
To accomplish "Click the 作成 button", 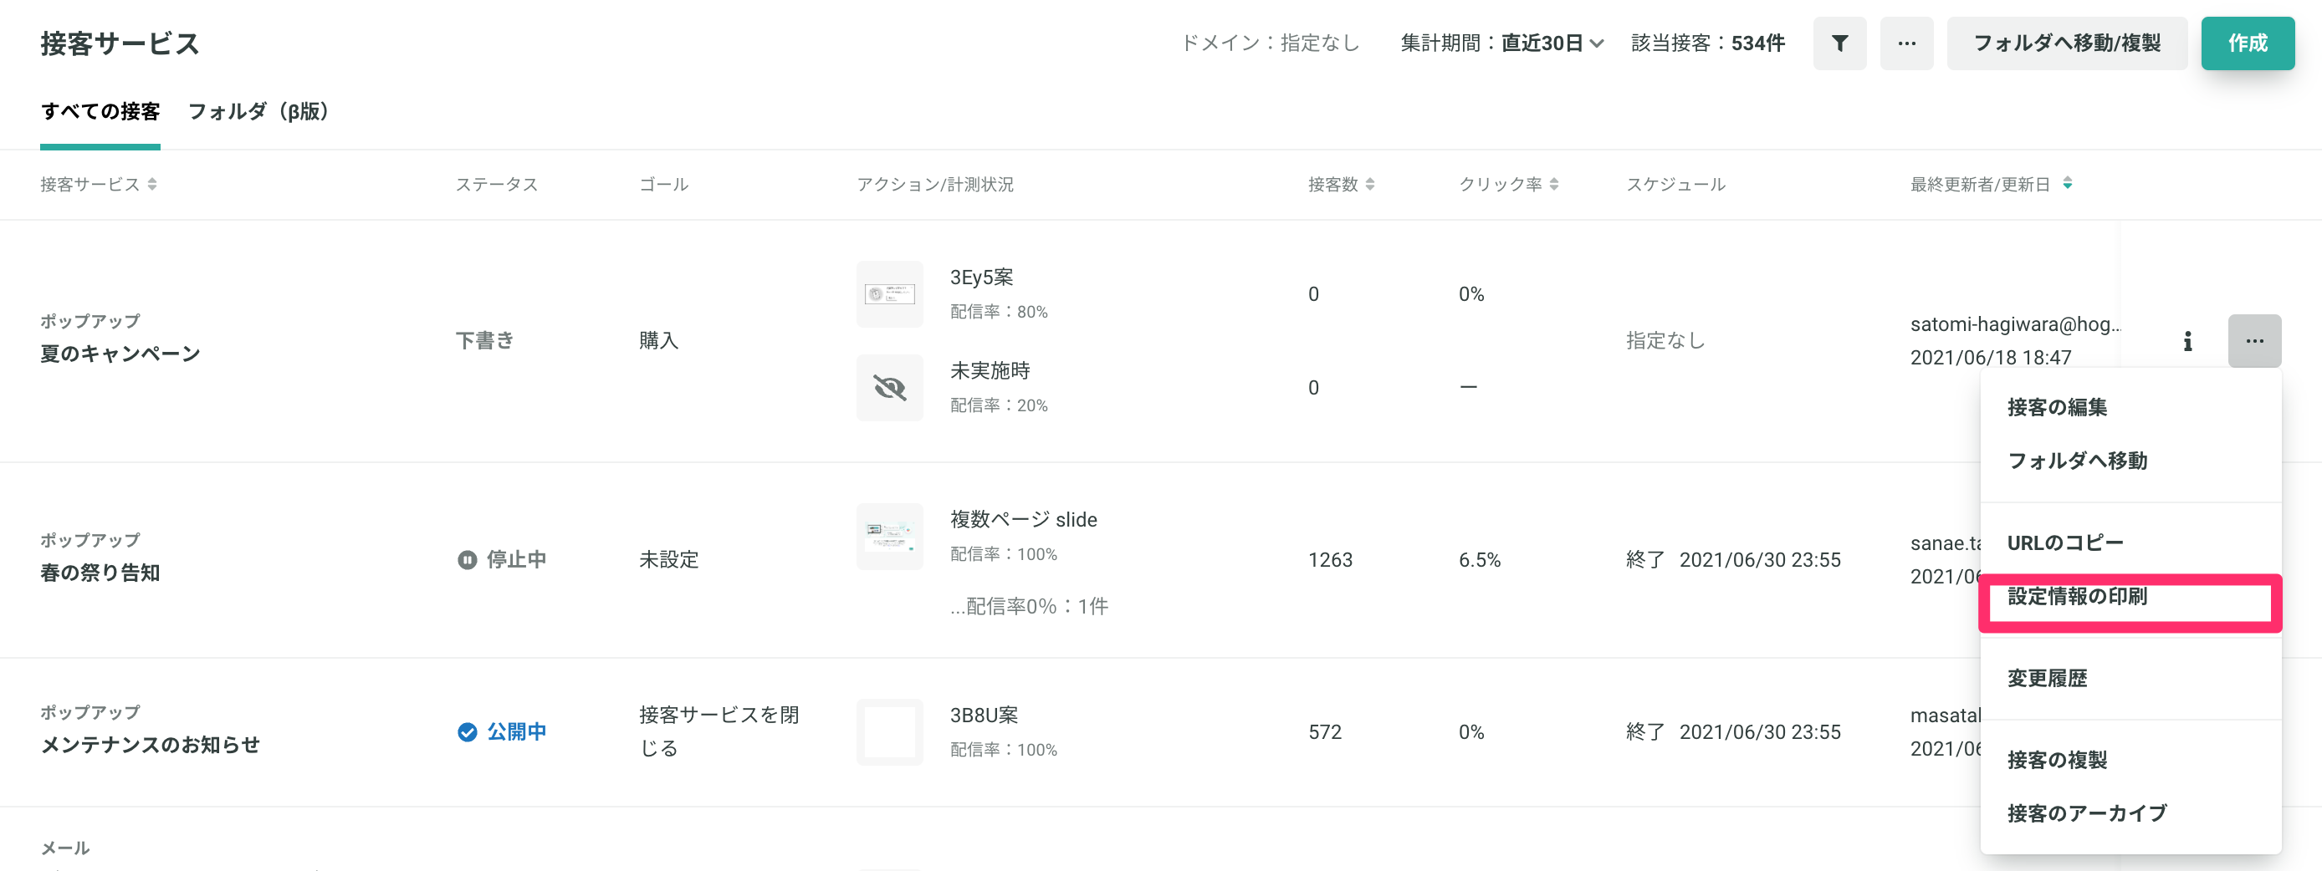I will pyautogui.click(x=2246, y=43).
